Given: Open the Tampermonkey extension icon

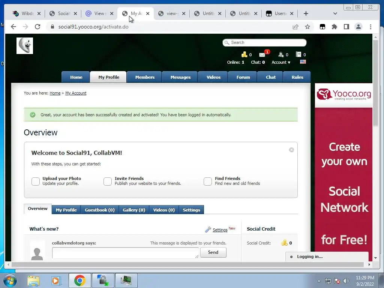Looking at the screenshot, I should click(322, 27).
